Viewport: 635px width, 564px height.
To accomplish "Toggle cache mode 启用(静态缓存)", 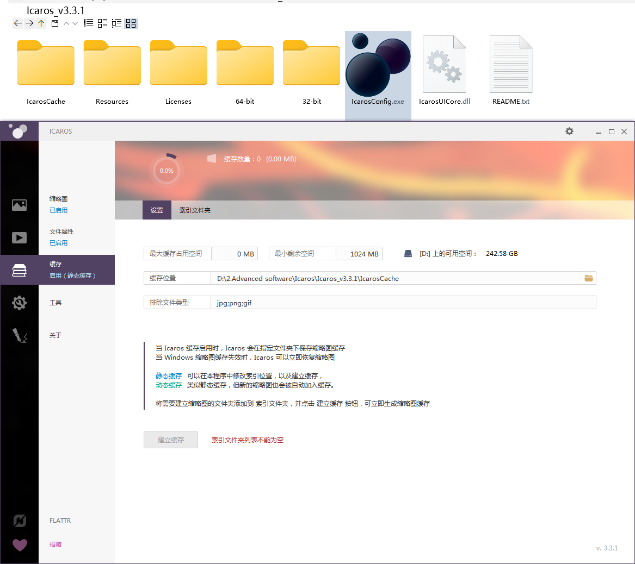I will [72, 275].
